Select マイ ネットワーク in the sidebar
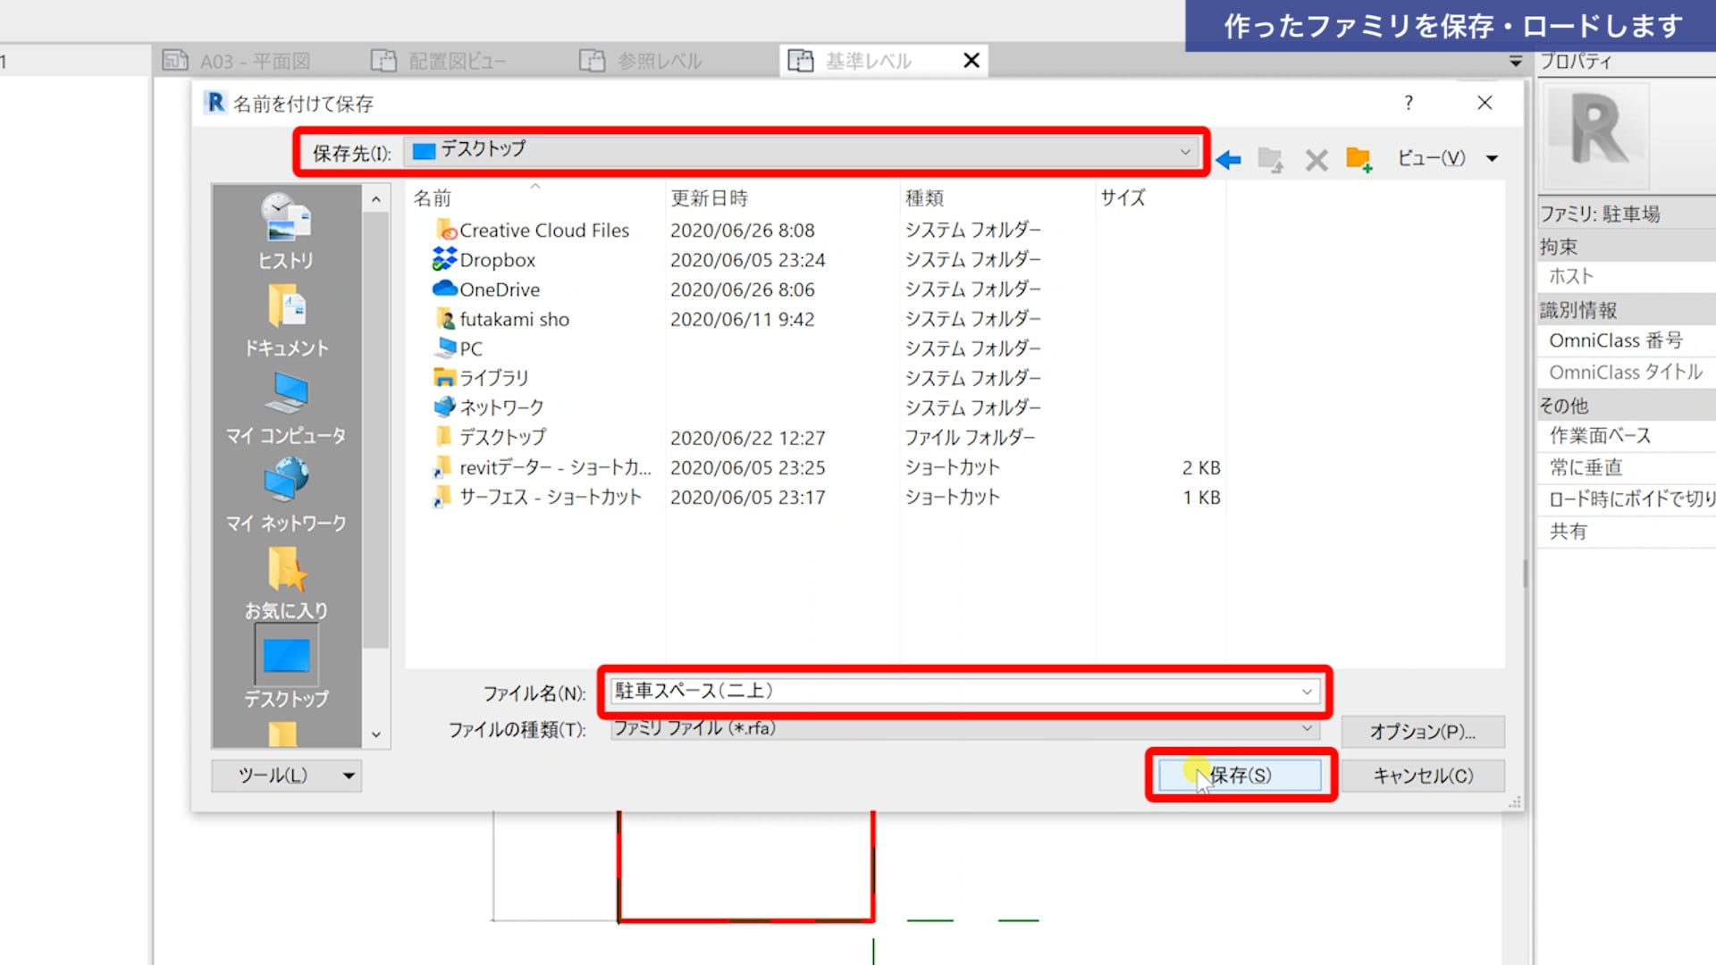Image resolution: width=1716 pixels, height=965 pixels. point(286,495)
